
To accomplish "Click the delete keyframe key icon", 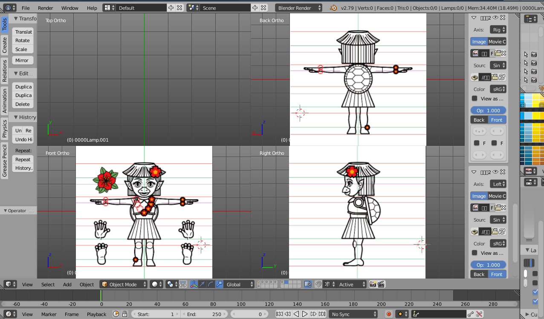I will [479, 314].
